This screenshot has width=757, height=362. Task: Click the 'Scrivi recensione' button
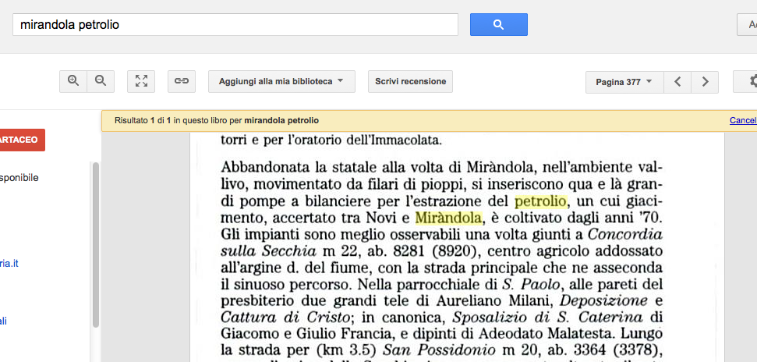(410, 81)
